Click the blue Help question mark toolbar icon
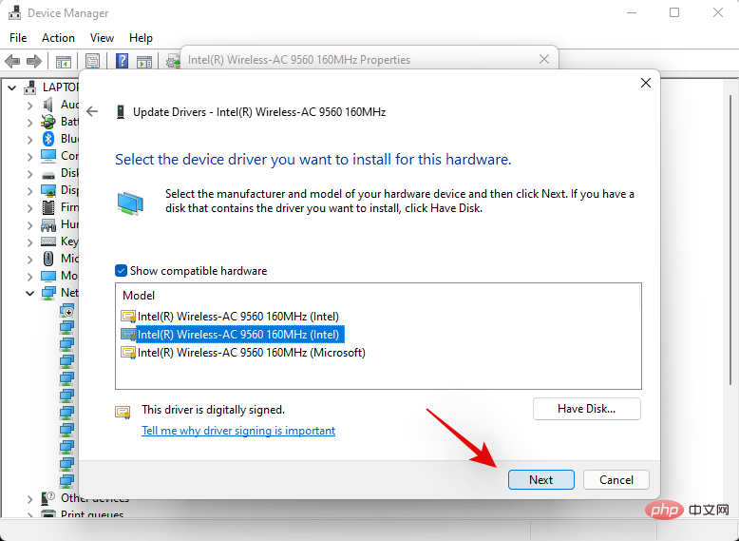 coord(122,61)
